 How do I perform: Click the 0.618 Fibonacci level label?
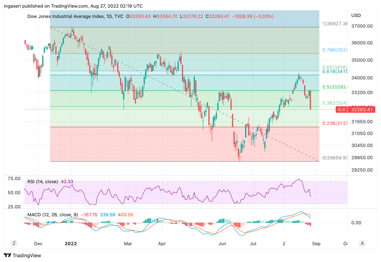click(335, 71)
